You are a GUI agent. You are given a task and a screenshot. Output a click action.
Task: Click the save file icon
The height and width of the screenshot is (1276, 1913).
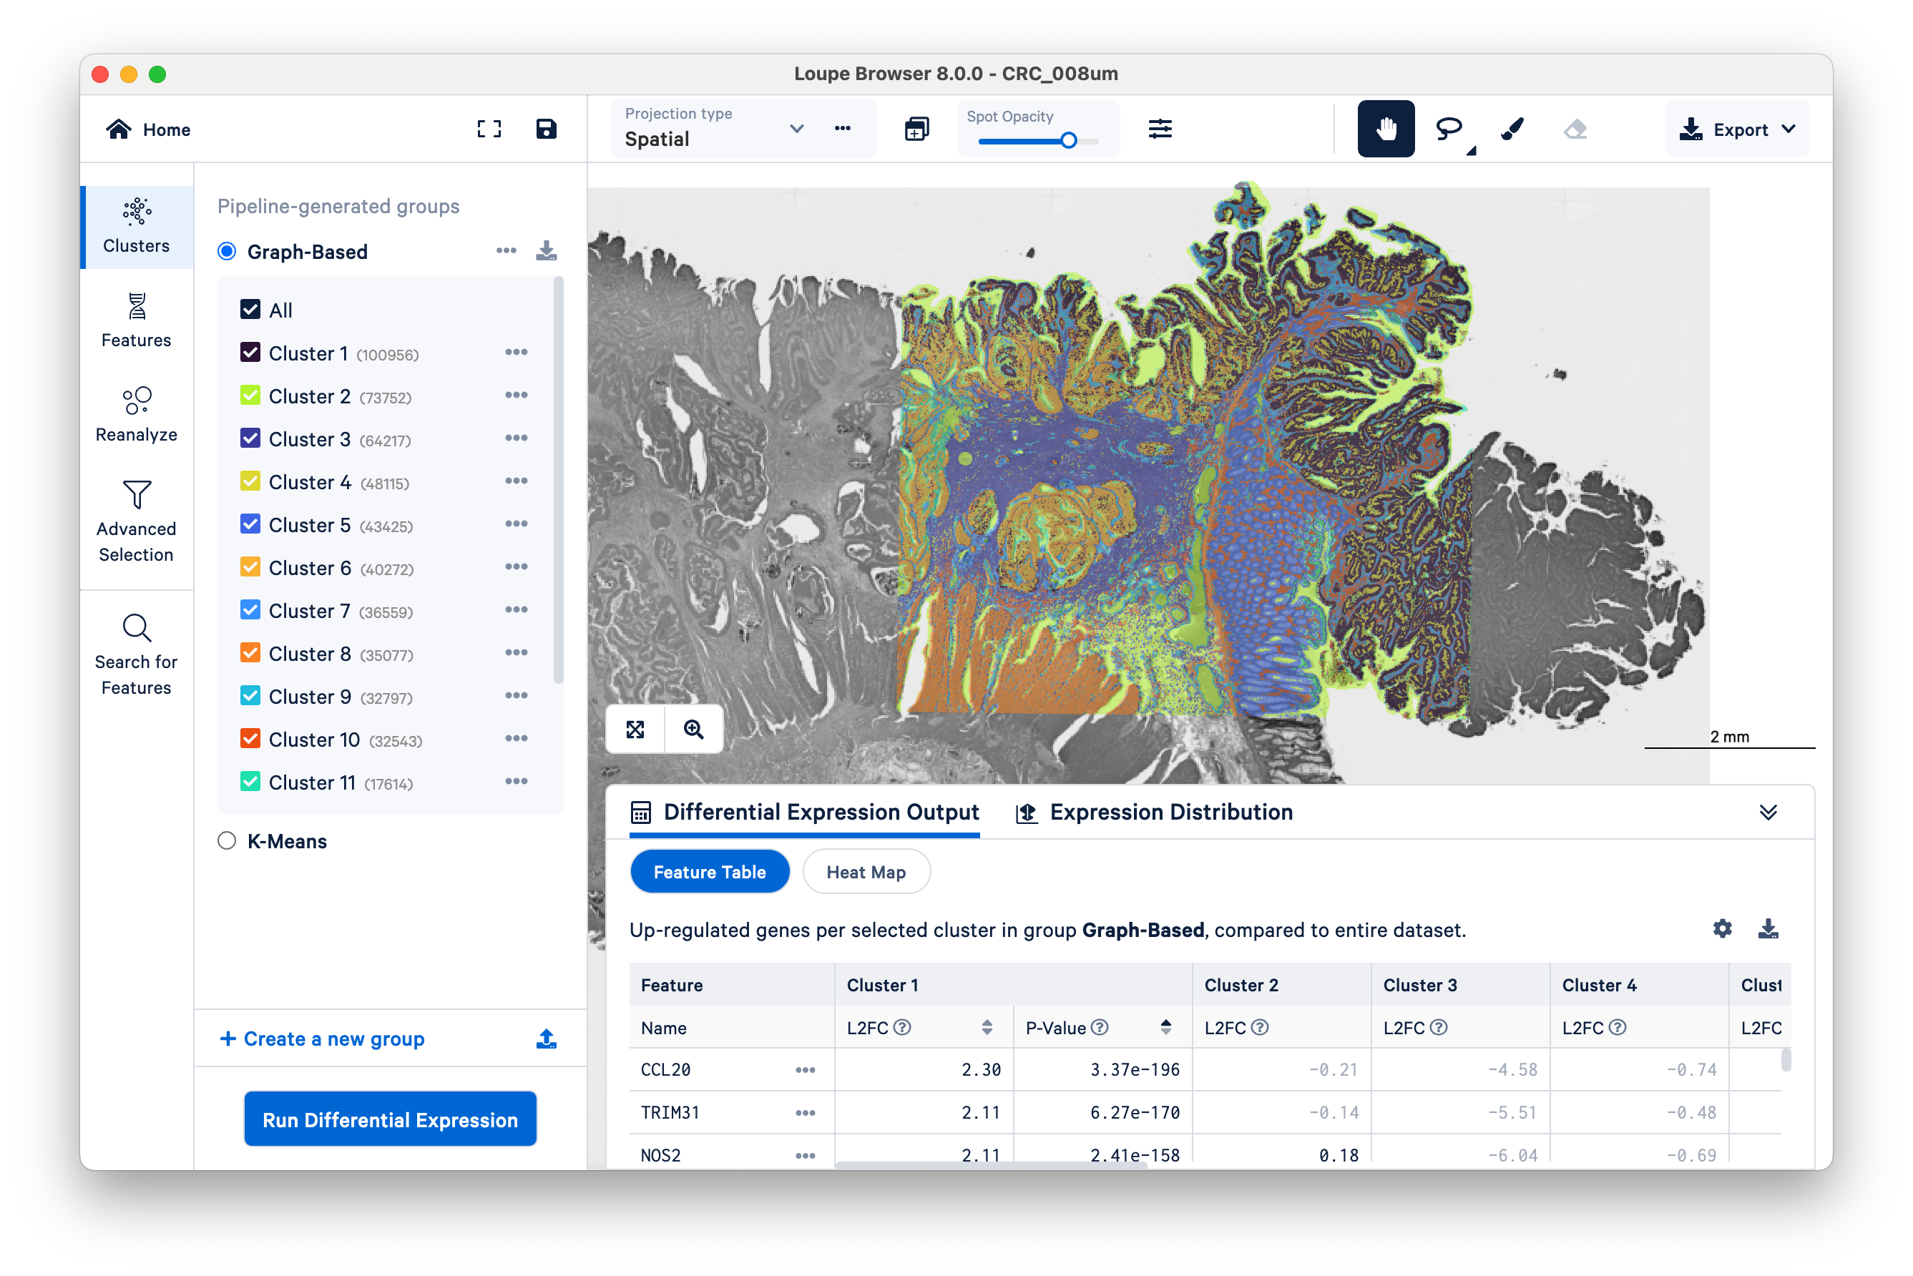547,129
